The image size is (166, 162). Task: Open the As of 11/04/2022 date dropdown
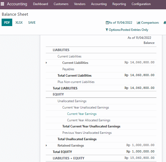(x=119, y=23)
